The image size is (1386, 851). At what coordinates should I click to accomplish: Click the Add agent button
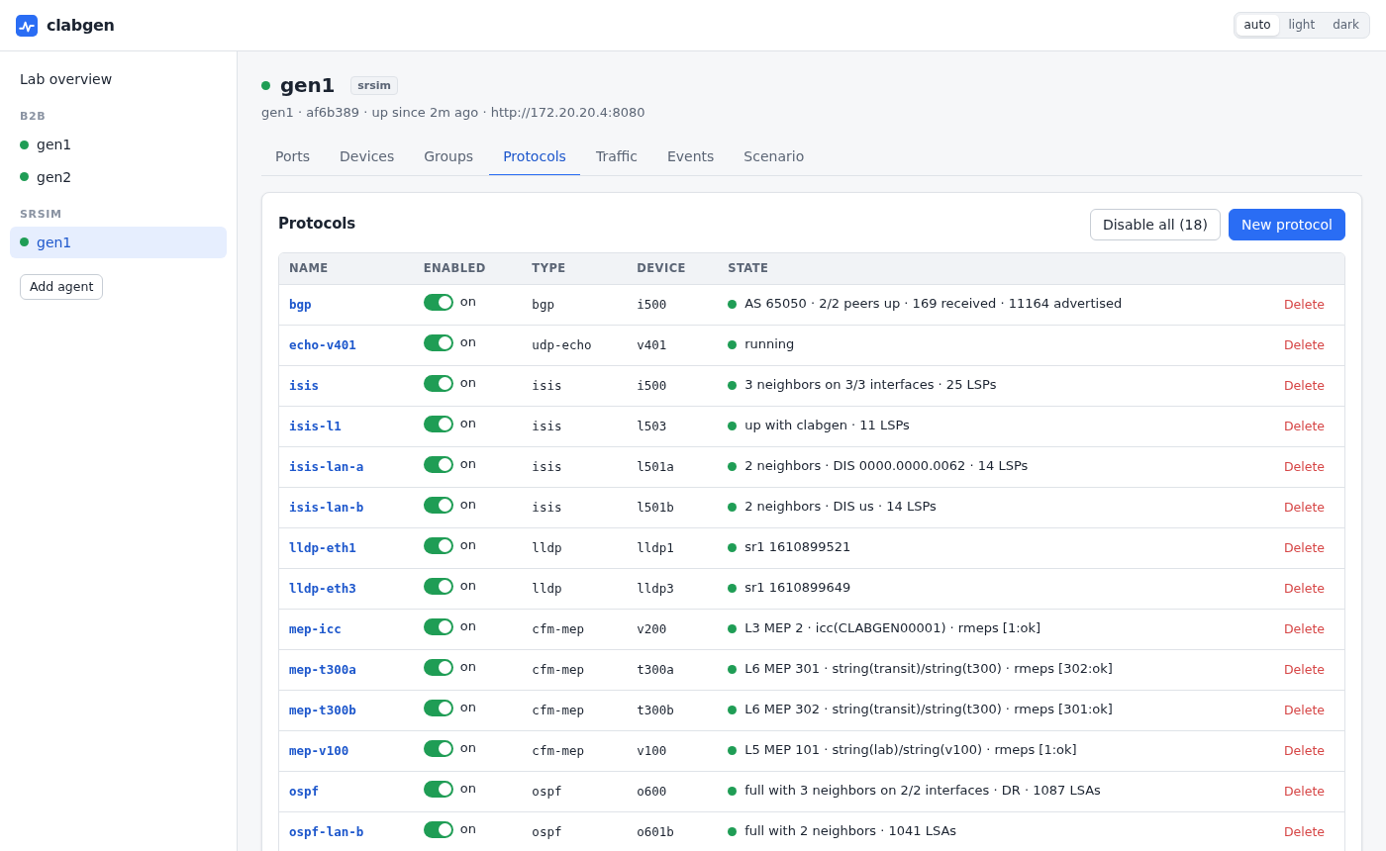click(x=61, y=287)
